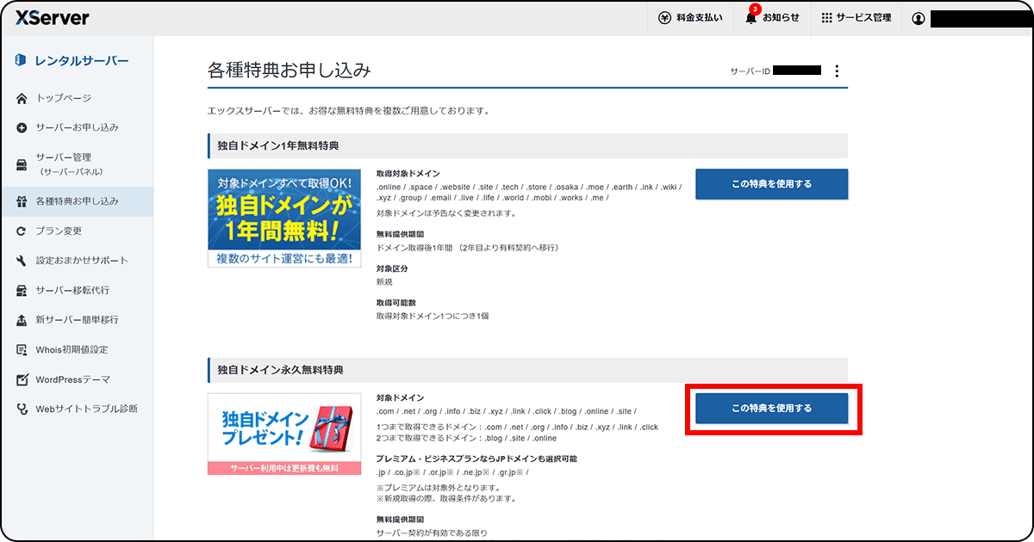Click the refresh icon beside プラン変更

click(x=22, y=231)
